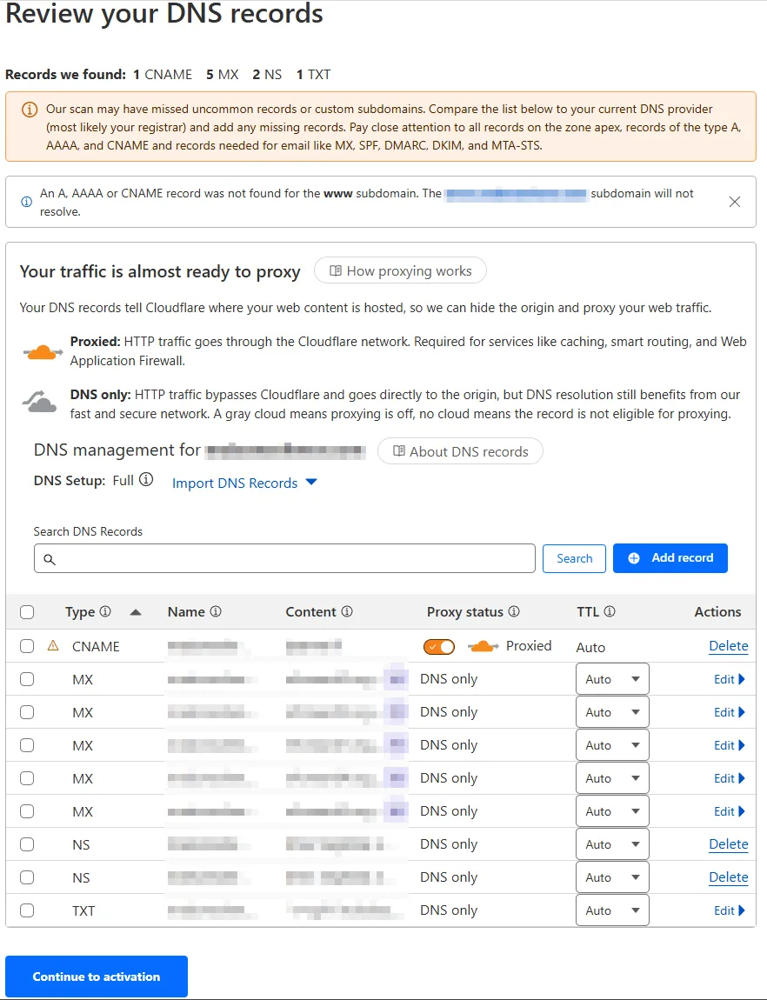Open TTL dropdown for the TXT record

pos(612,910)
